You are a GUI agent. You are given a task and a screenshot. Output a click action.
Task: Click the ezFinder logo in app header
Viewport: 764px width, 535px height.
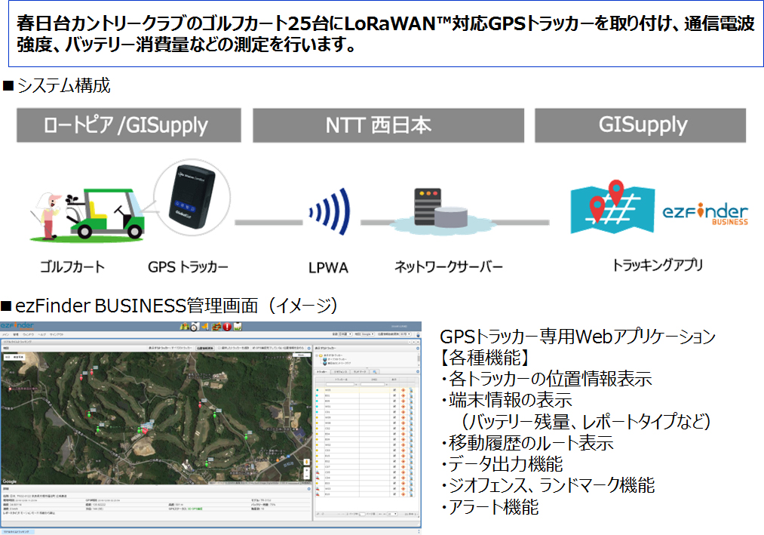pyautogui.click(x=17, y=326)
